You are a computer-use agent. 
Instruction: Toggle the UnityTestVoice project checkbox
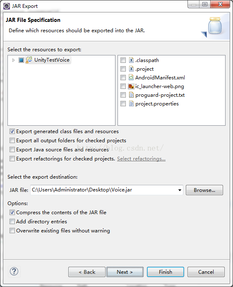pyautogui.click(x=21, y=60)
